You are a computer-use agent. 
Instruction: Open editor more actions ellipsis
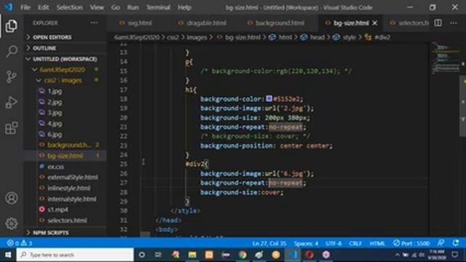(453, 23)
